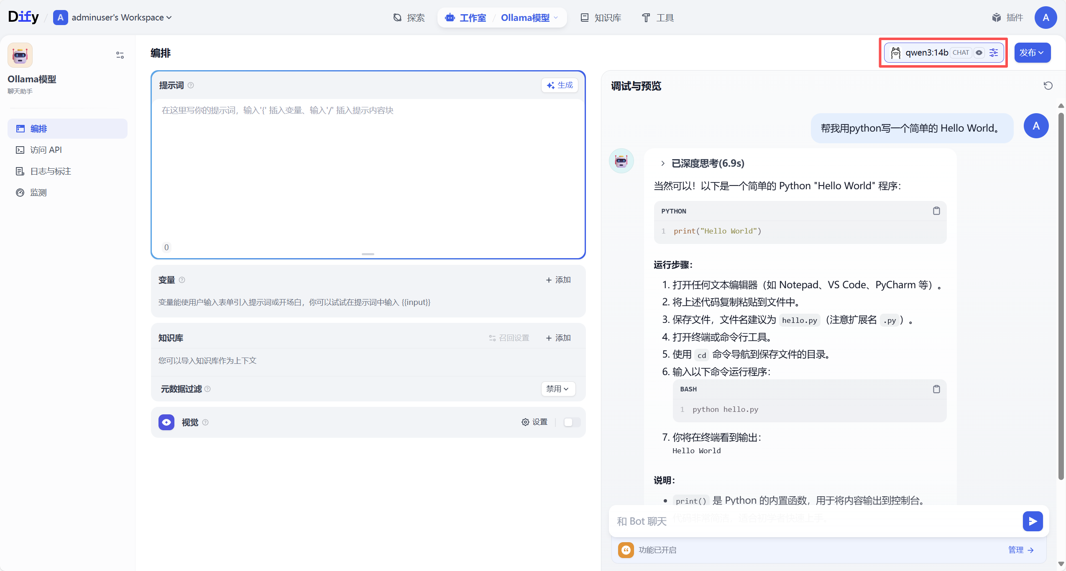Click the 元数据过滤 help icon

point(207,389)
